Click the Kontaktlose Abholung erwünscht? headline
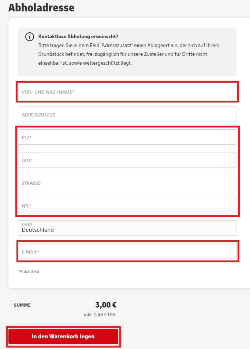The width and height of the screenshot is (250, 349). pyautogui.click(x=78, y=36)
